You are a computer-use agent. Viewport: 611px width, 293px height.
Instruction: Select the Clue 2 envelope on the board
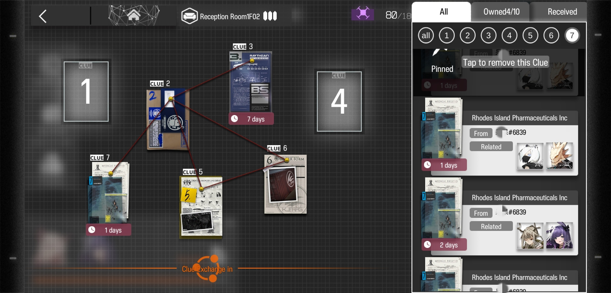click(x=168, y=119)
